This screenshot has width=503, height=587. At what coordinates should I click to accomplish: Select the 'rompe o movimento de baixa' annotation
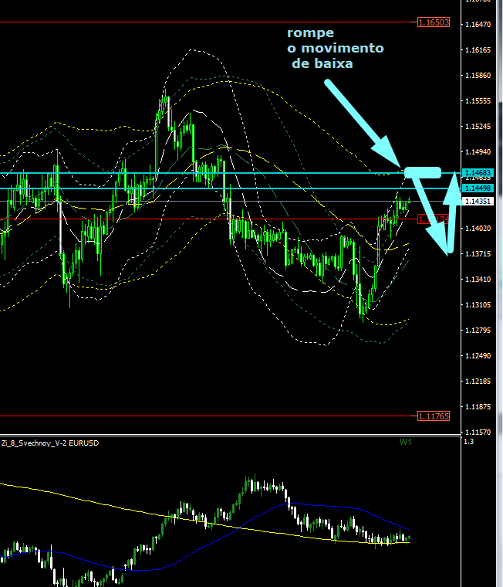334,49
